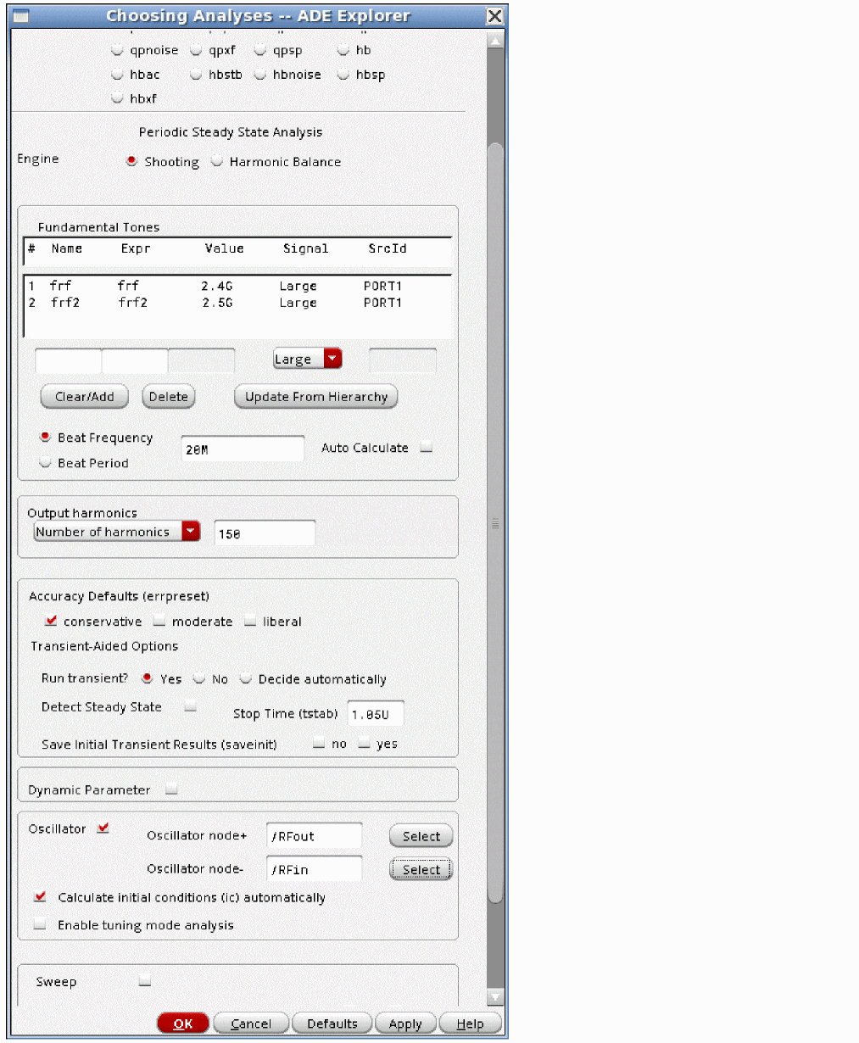Image resolution: width=859 pixels, height=1043 pixels.
Task: Set Run transient to No
Action: (x=199, y=678)
